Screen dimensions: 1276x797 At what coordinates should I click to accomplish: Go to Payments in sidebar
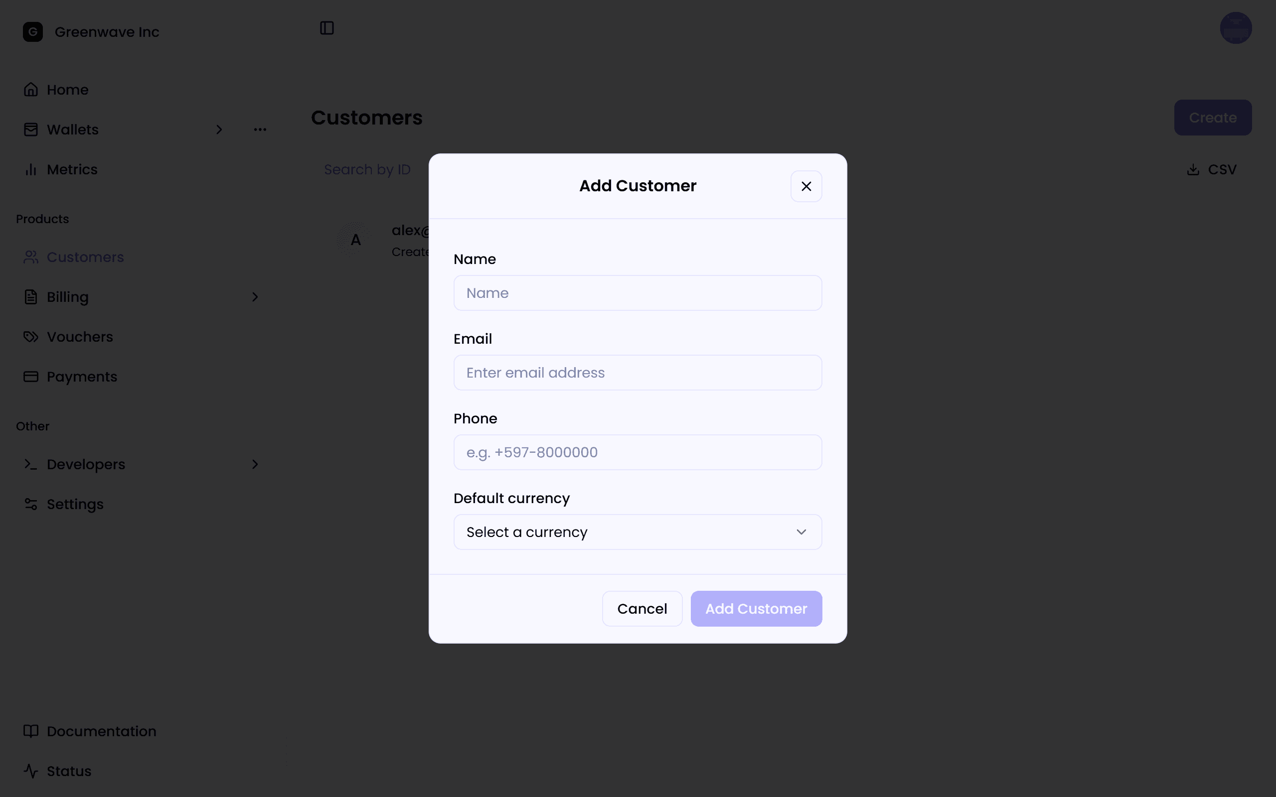pos(82,377)
